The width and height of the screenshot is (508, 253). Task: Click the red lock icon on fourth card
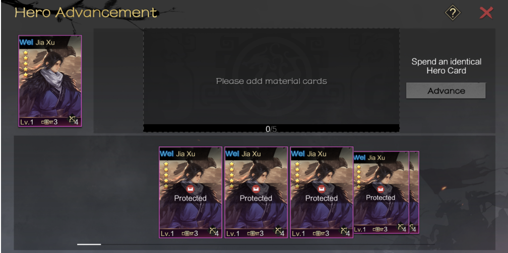coord(380,189)
